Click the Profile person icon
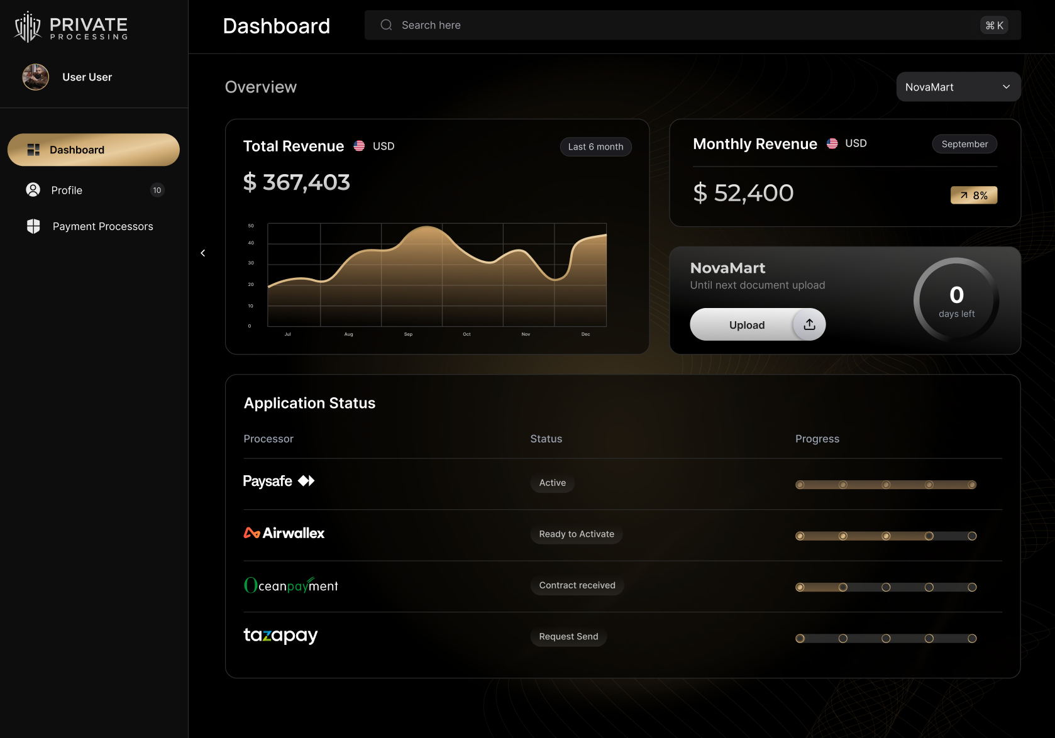The width and height of the screenshot is (1055, 738). [33, 190]
